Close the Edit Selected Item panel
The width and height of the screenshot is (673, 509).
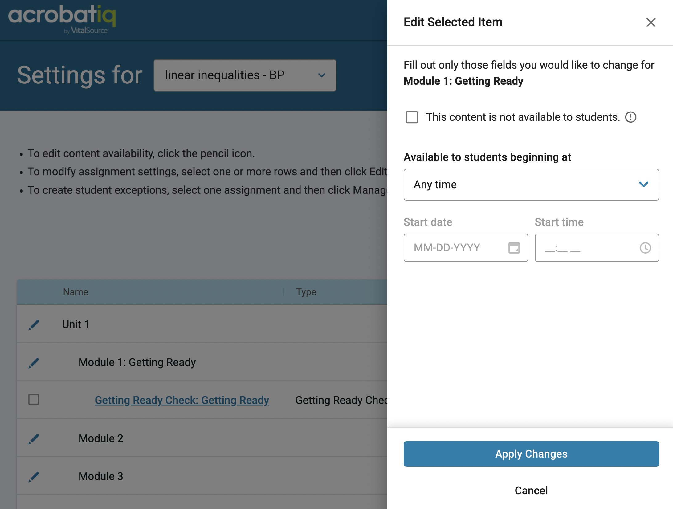(651, 22)
